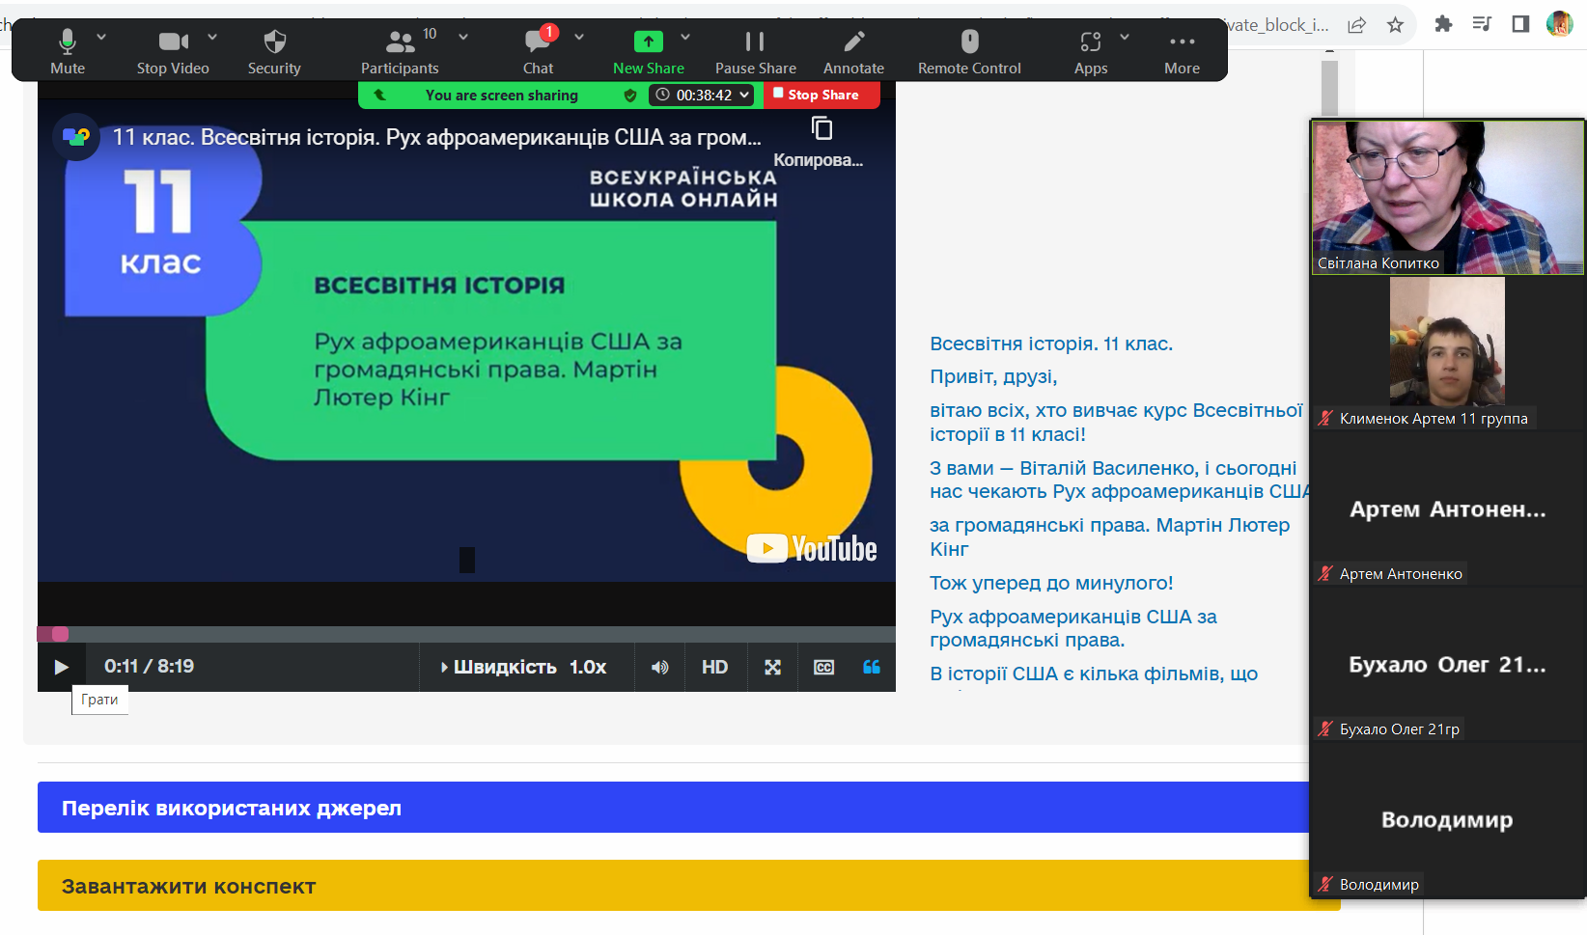This screenshot has height=935, width=1587.
Task: Open Chat with unread message
Action: 538,50
